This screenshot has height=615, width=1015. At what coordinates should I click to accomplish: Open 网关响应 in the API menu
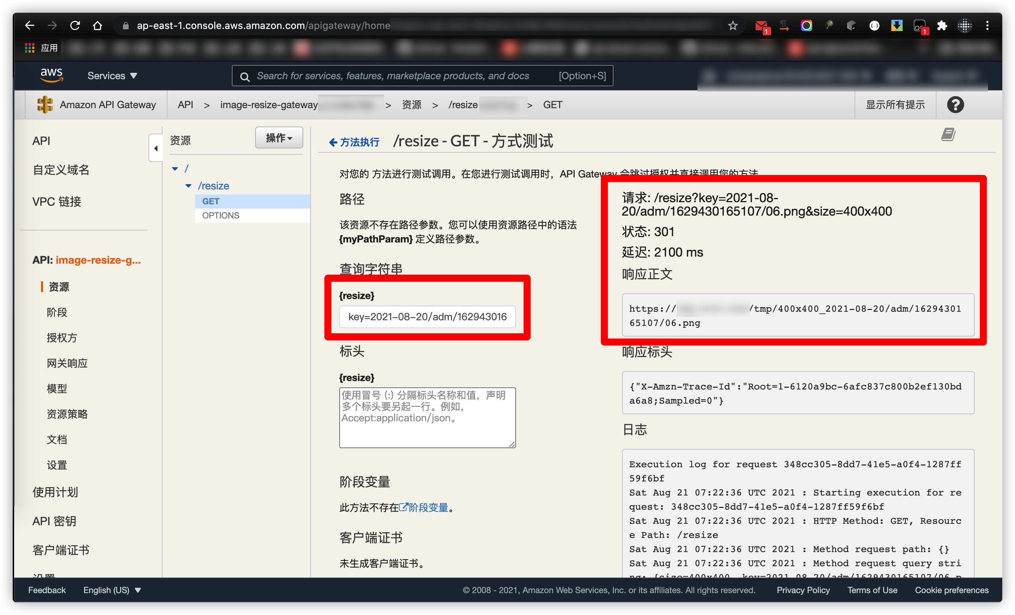tap(67, 363)
